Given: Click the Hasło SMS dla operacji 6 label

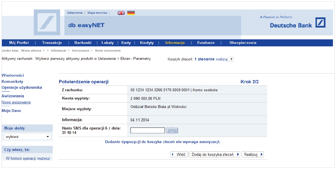Looking at the screenshot, I should click(x=91, y=130).
